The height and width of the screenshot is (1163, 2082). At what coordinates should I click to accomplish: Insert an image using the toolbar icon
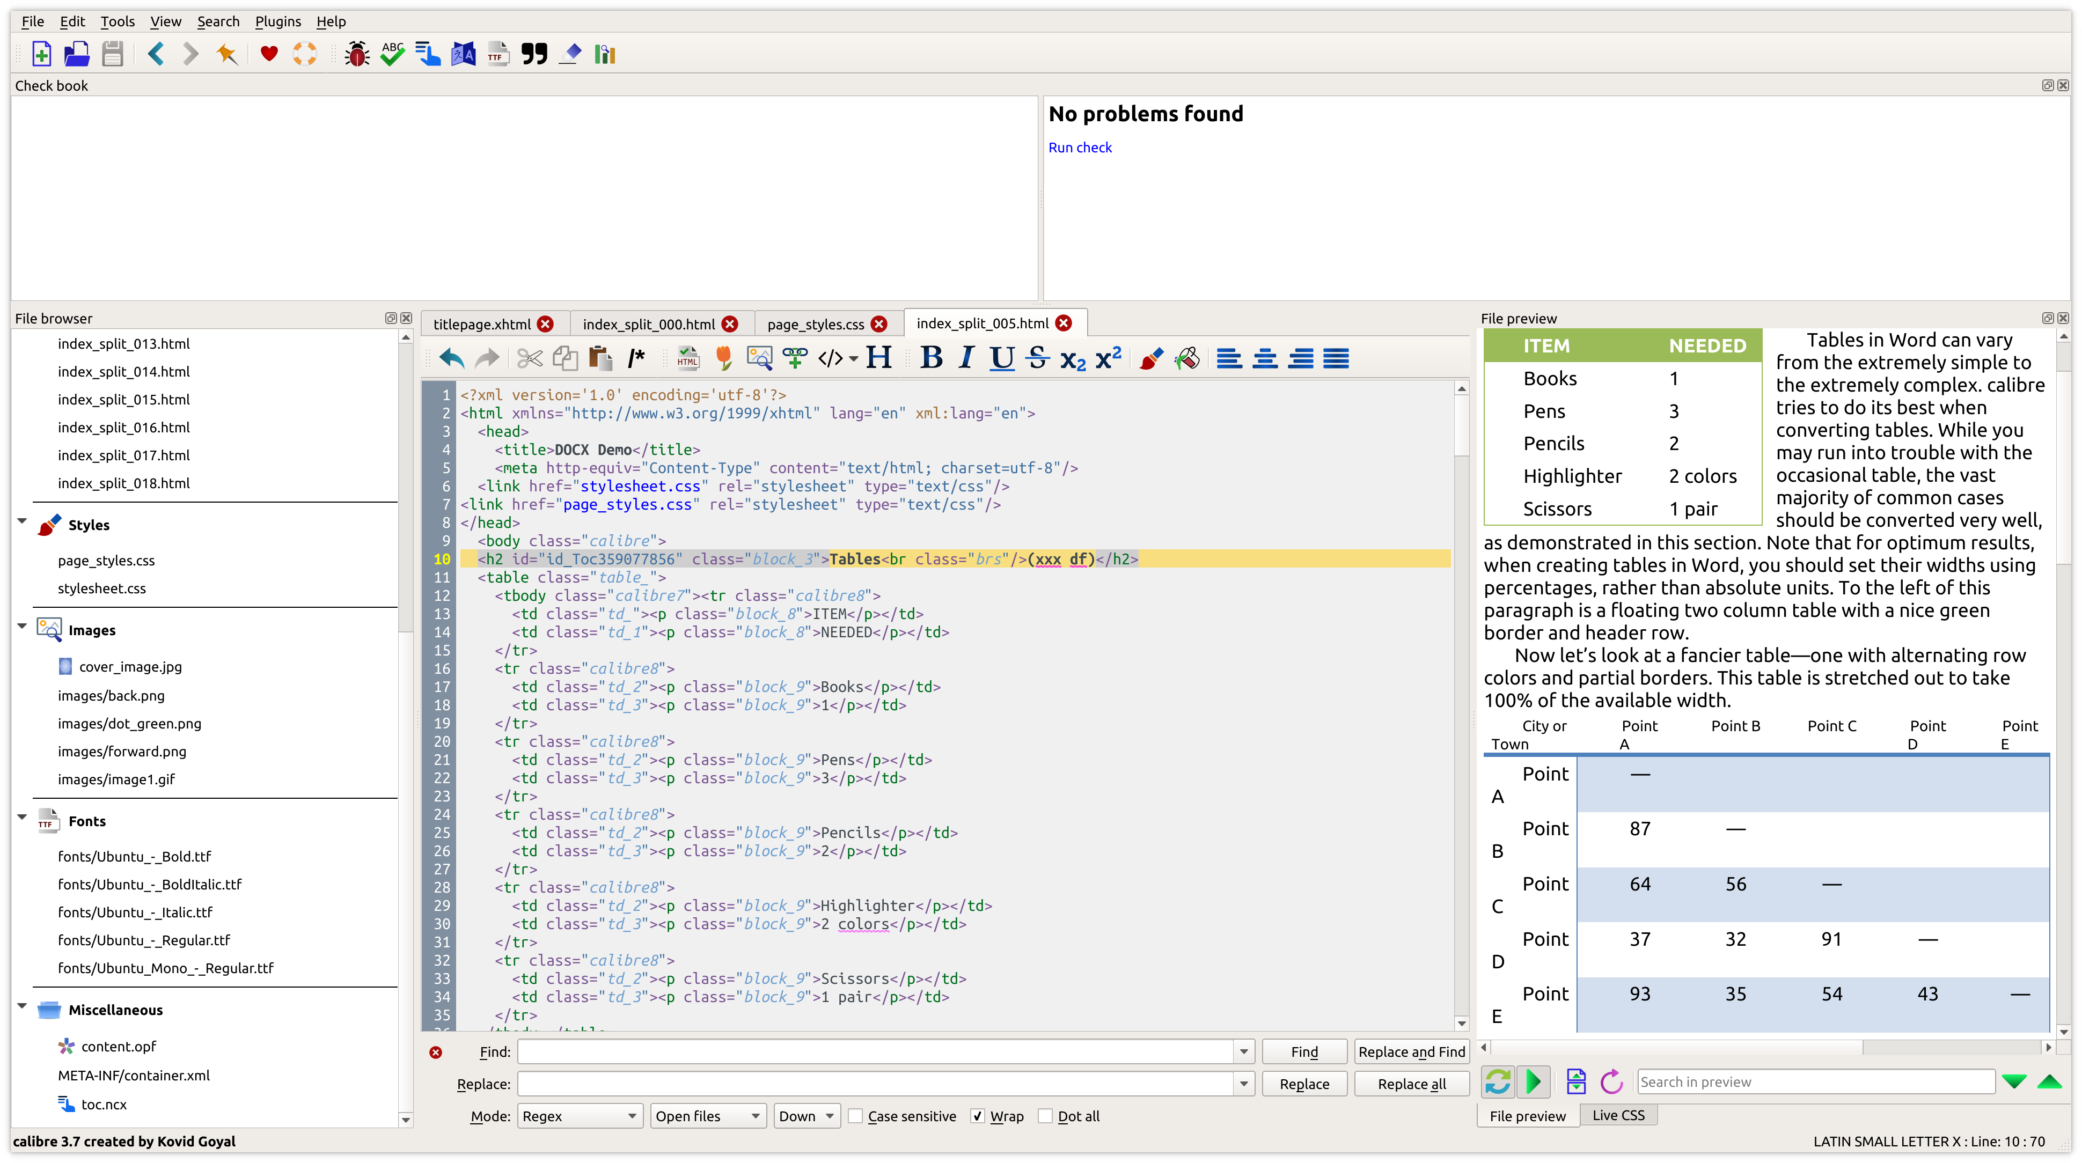point(759,358)
